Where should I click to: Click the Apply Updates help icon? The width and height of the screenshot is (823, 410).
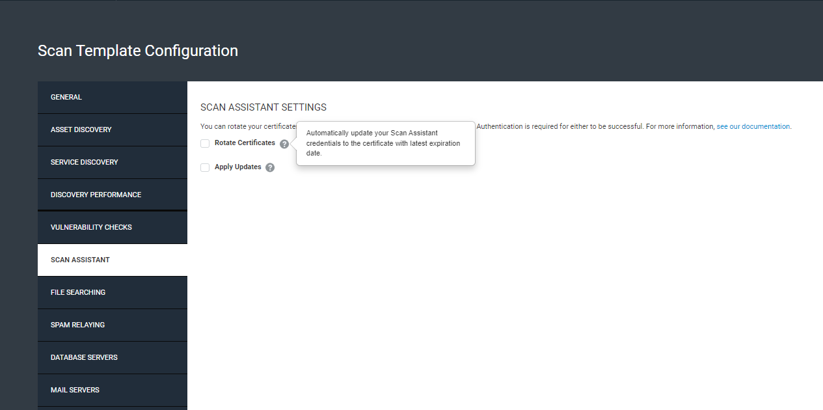point(270,168)
